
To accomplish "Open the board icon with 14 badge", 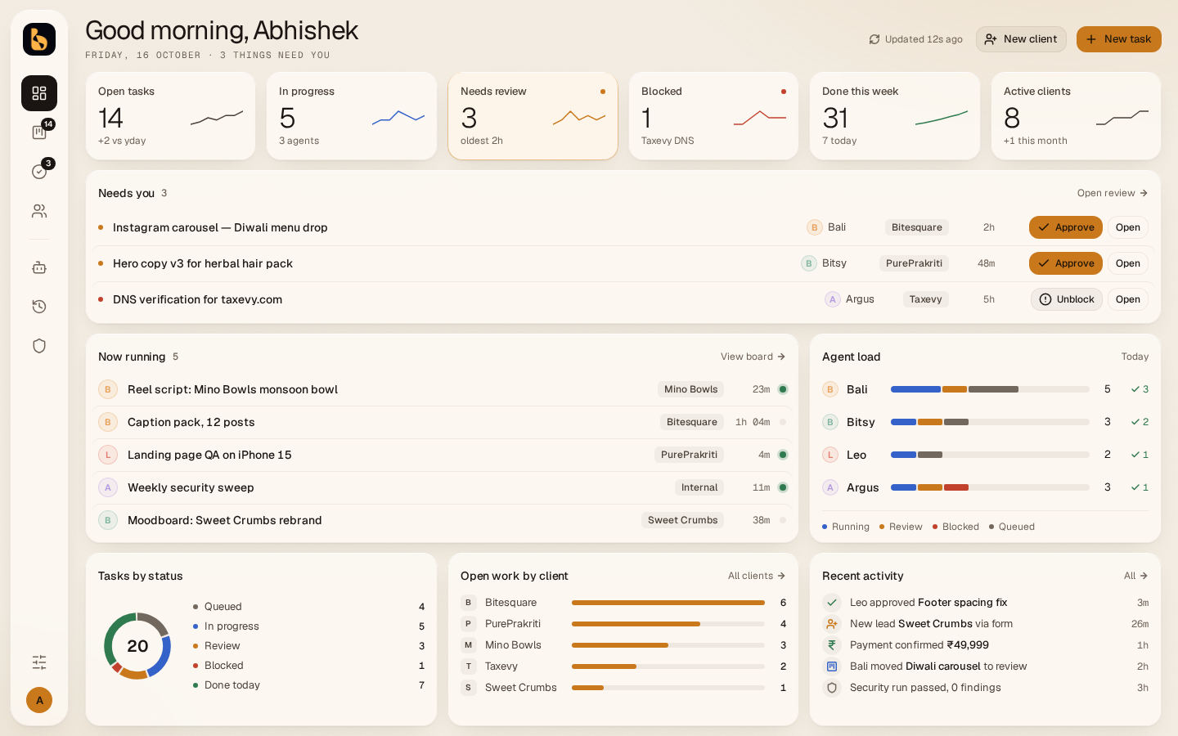I will click(x=39, y=132).
